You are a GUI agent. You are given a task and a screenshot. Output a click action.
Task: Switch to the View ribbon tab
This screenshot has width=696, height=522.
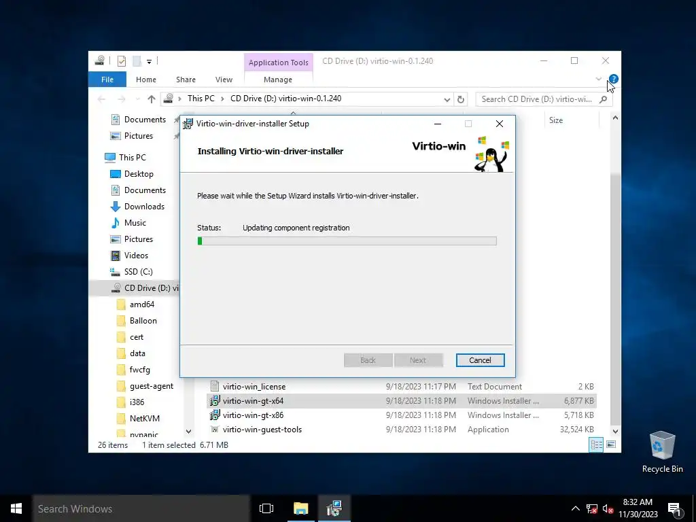224,80
